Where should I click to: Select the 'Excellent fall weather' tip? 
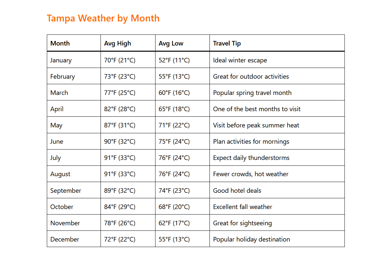pyautogui.click(x=243, y=207)
